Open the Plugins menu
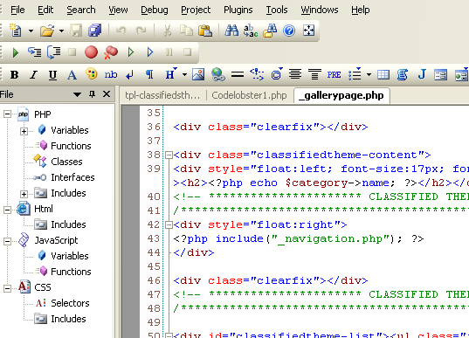Viewport: 469px width, 338px height. pos(238,10)
